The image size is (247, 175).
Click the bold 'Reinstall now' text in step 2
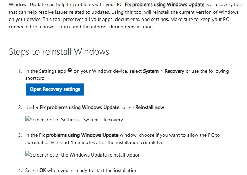150,108
